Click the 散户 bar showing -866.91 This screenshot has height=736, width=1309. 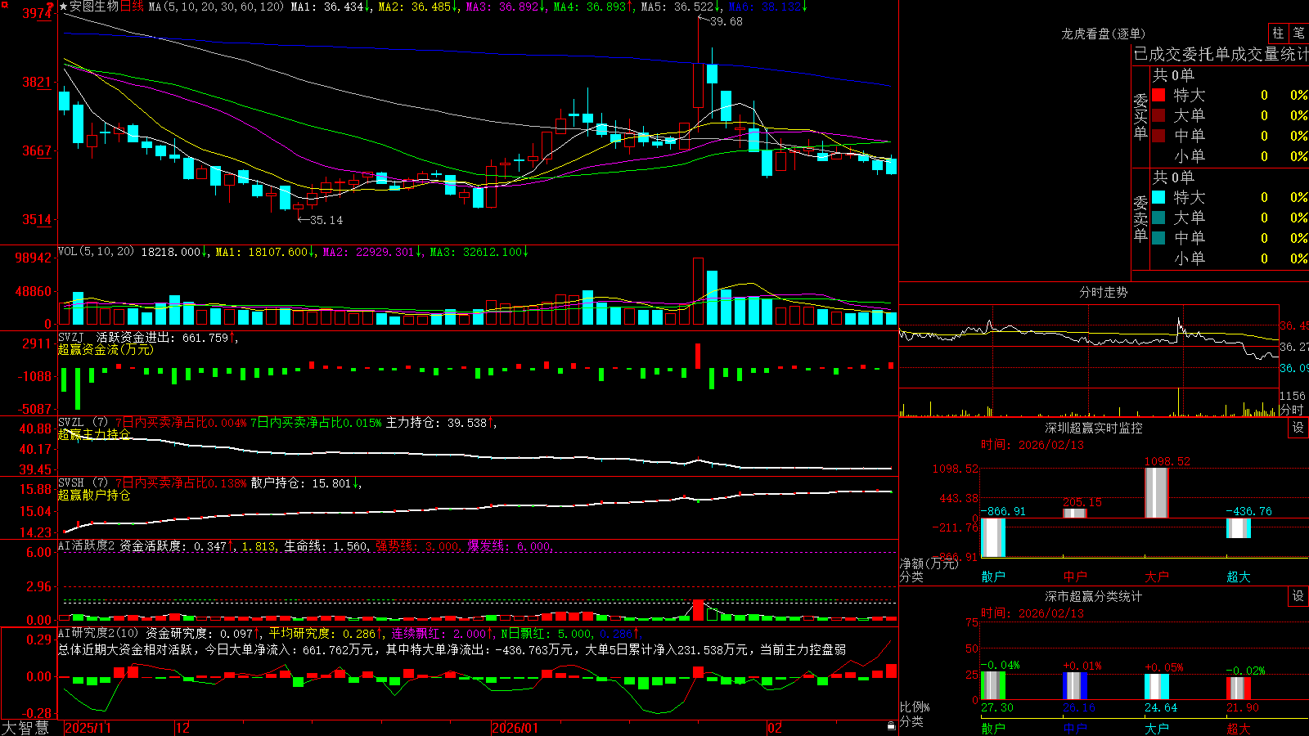(993, 537)
